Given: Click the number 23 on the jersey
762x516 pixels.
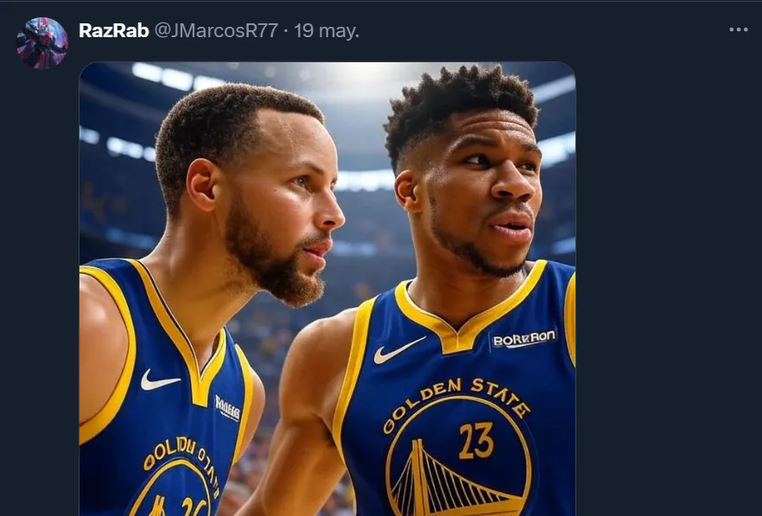Looking at the screenshot, I should 476,440.
